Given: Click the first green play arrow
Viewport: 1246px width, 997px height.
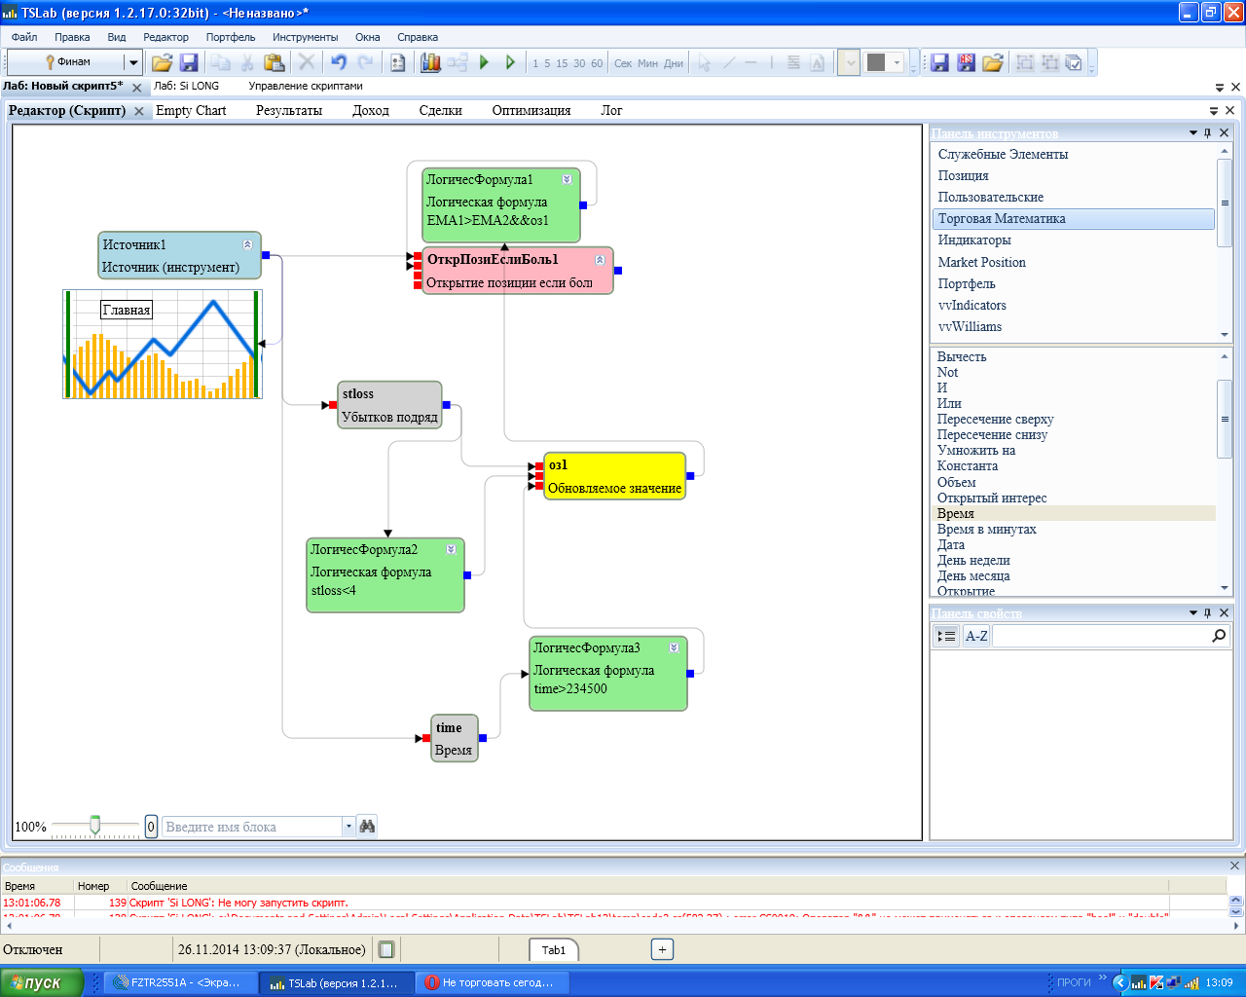Looking at the screenshot, I should coord(485,62).
